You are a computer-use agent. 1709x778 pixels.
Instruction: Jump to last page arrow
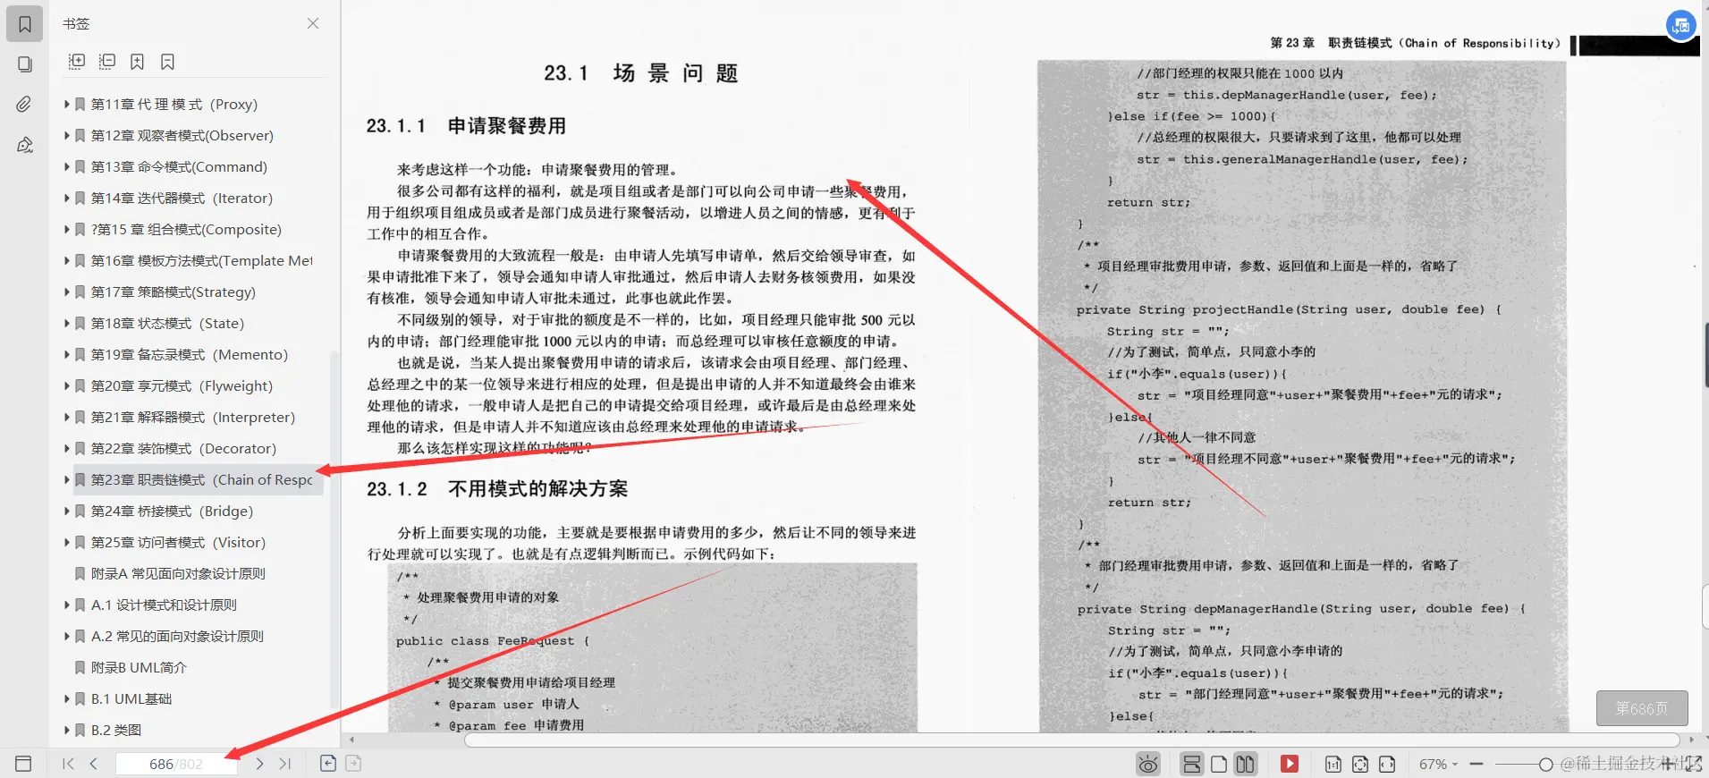point(285,764)
